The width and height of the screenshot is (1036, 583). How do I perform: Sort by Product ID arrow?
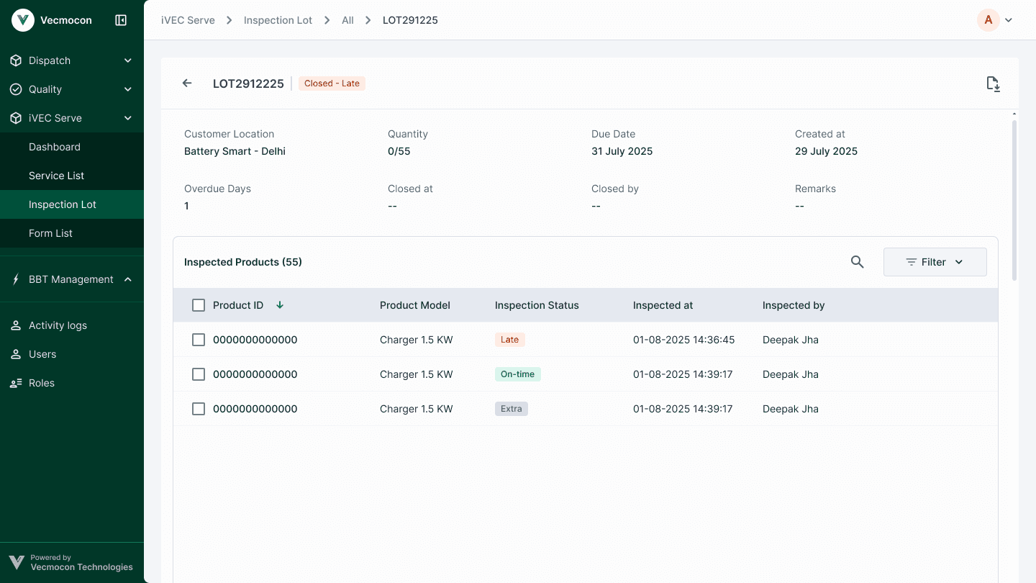point(280,305)
